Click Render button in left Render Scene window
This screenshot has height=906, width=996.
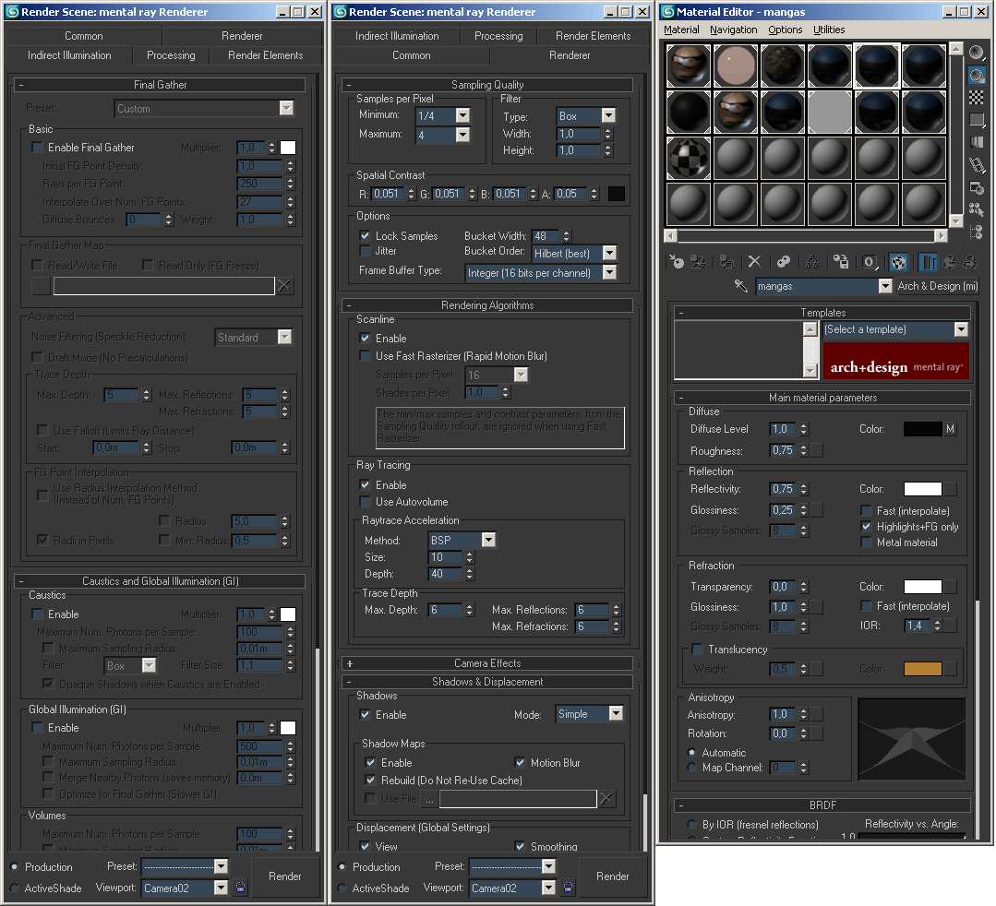pos(284,876)
